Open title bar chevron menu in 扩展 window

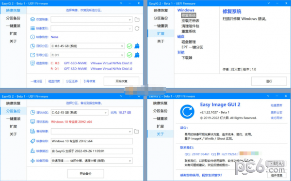269,3
